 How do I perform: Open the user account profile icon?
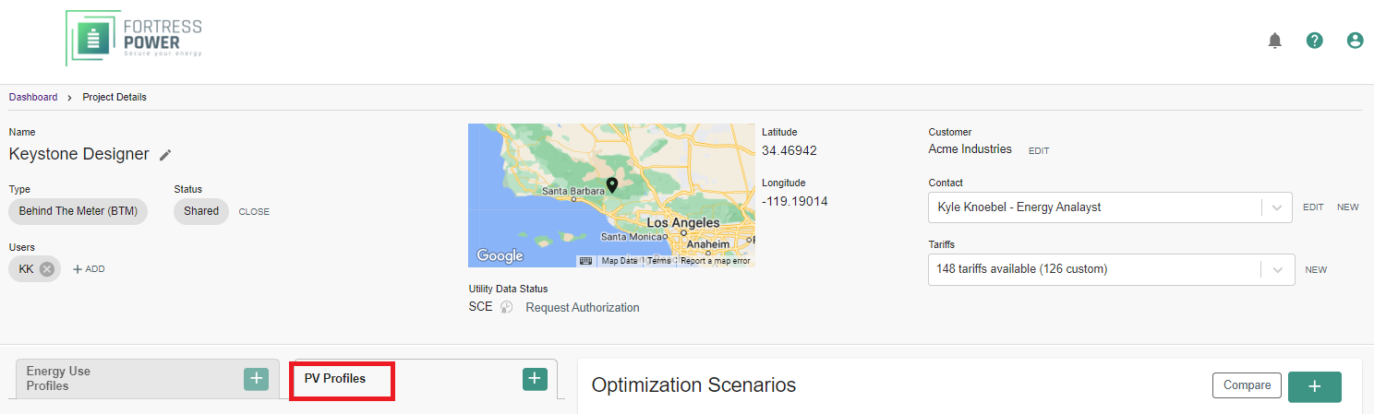[1355, 41]
